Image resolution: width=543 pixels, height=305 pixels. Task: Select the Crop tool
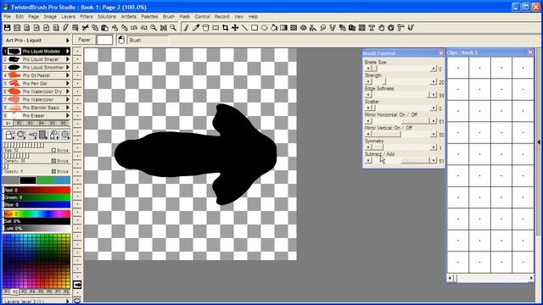225,28
